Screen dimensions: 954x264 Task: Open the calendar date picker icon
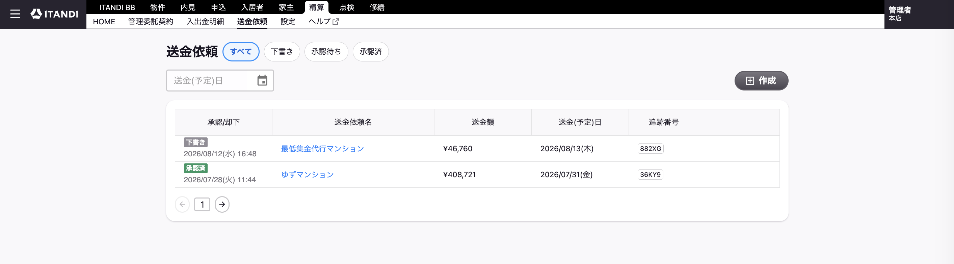[x=262, y=80]
